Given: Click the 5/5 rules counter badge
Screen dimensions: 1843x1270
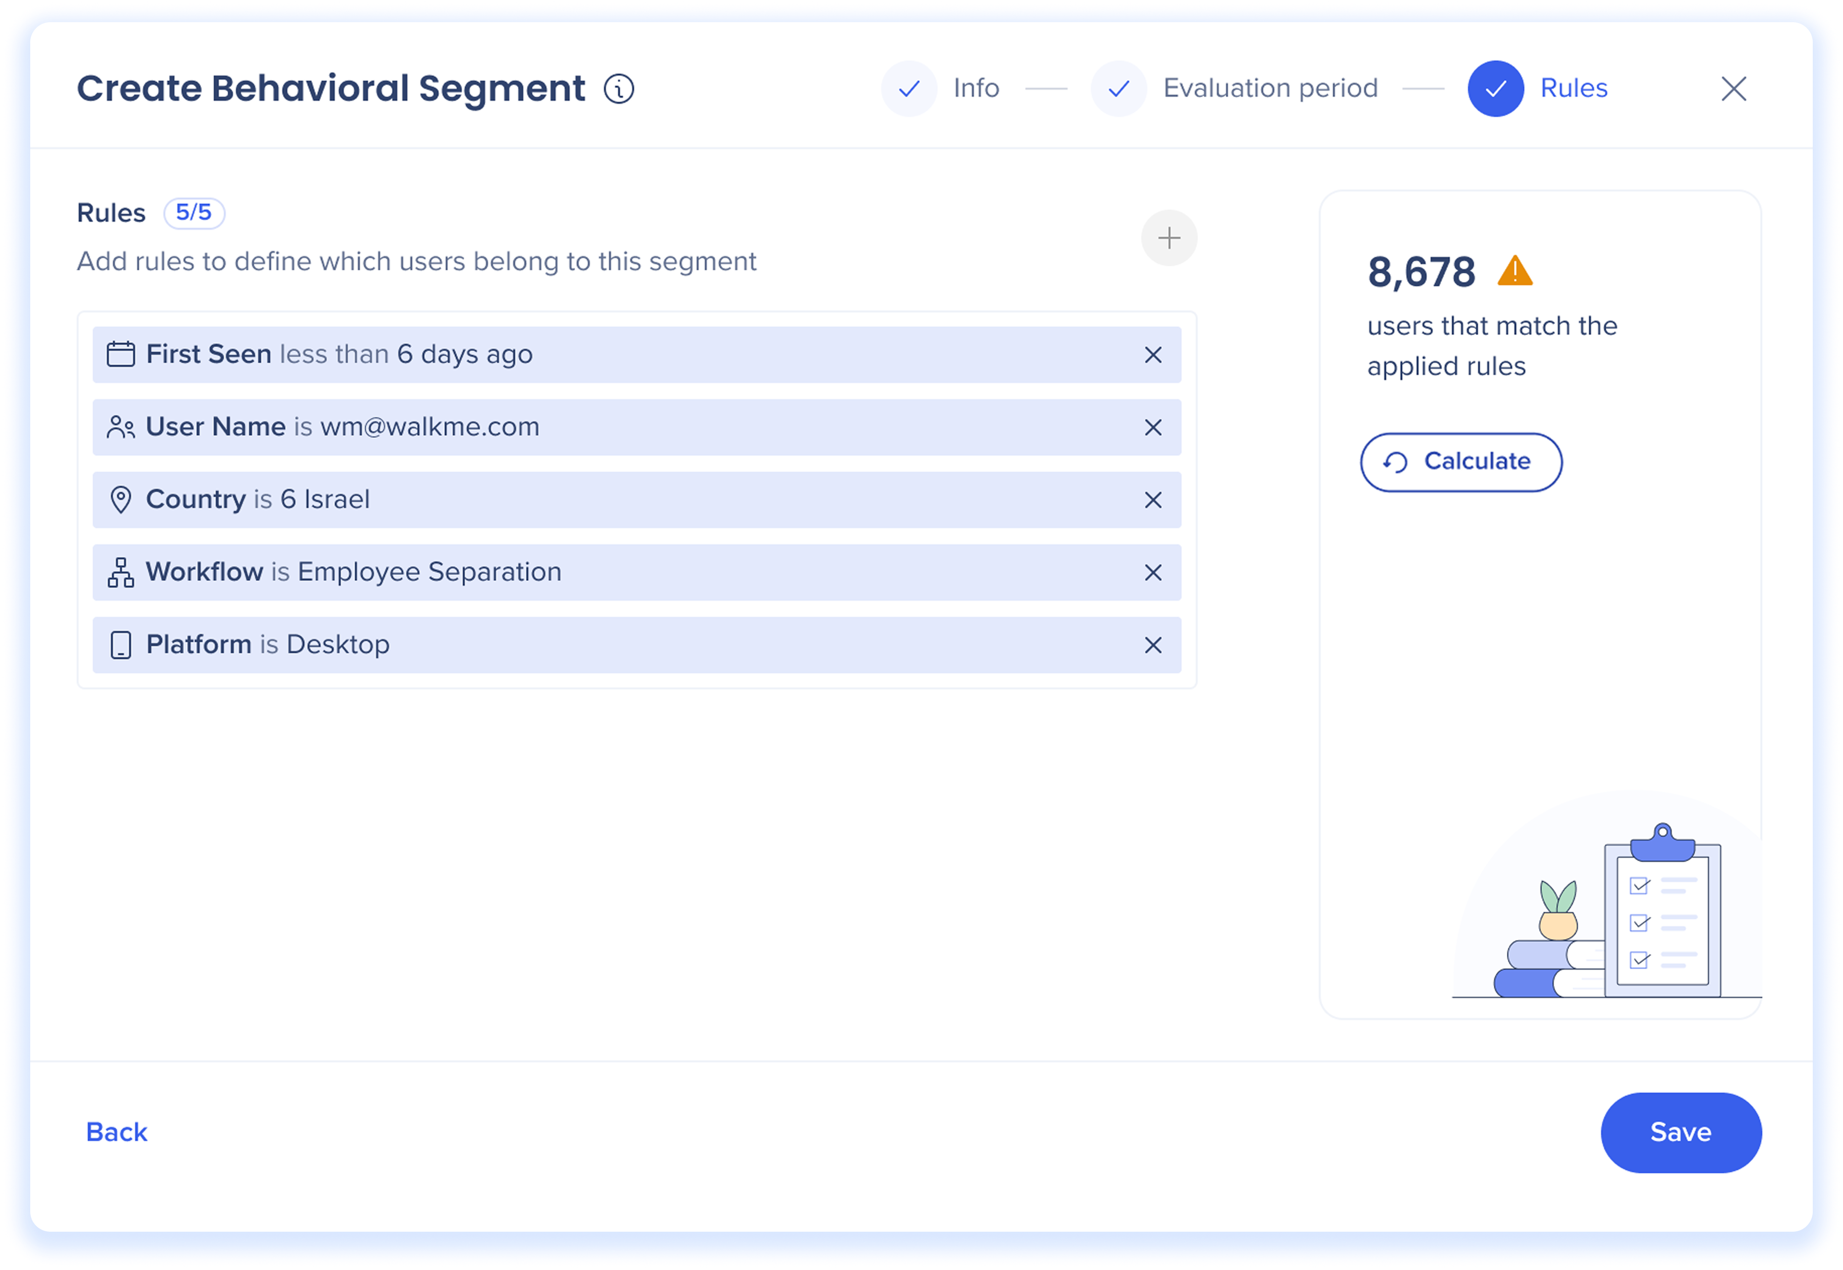Looking at the screenshot, I should 194,213.
